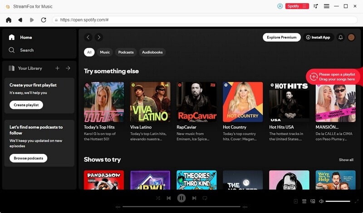Viewport: 363px width, 213px height.
Task: Switch to the Audiobooks filter tab
Action: (152, 52)
